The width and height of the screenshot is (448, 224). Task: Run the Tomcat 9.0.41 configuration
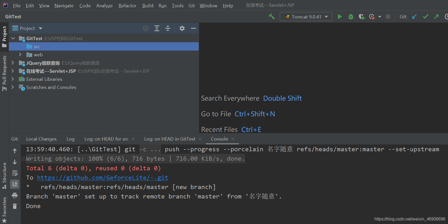point(340,17)
